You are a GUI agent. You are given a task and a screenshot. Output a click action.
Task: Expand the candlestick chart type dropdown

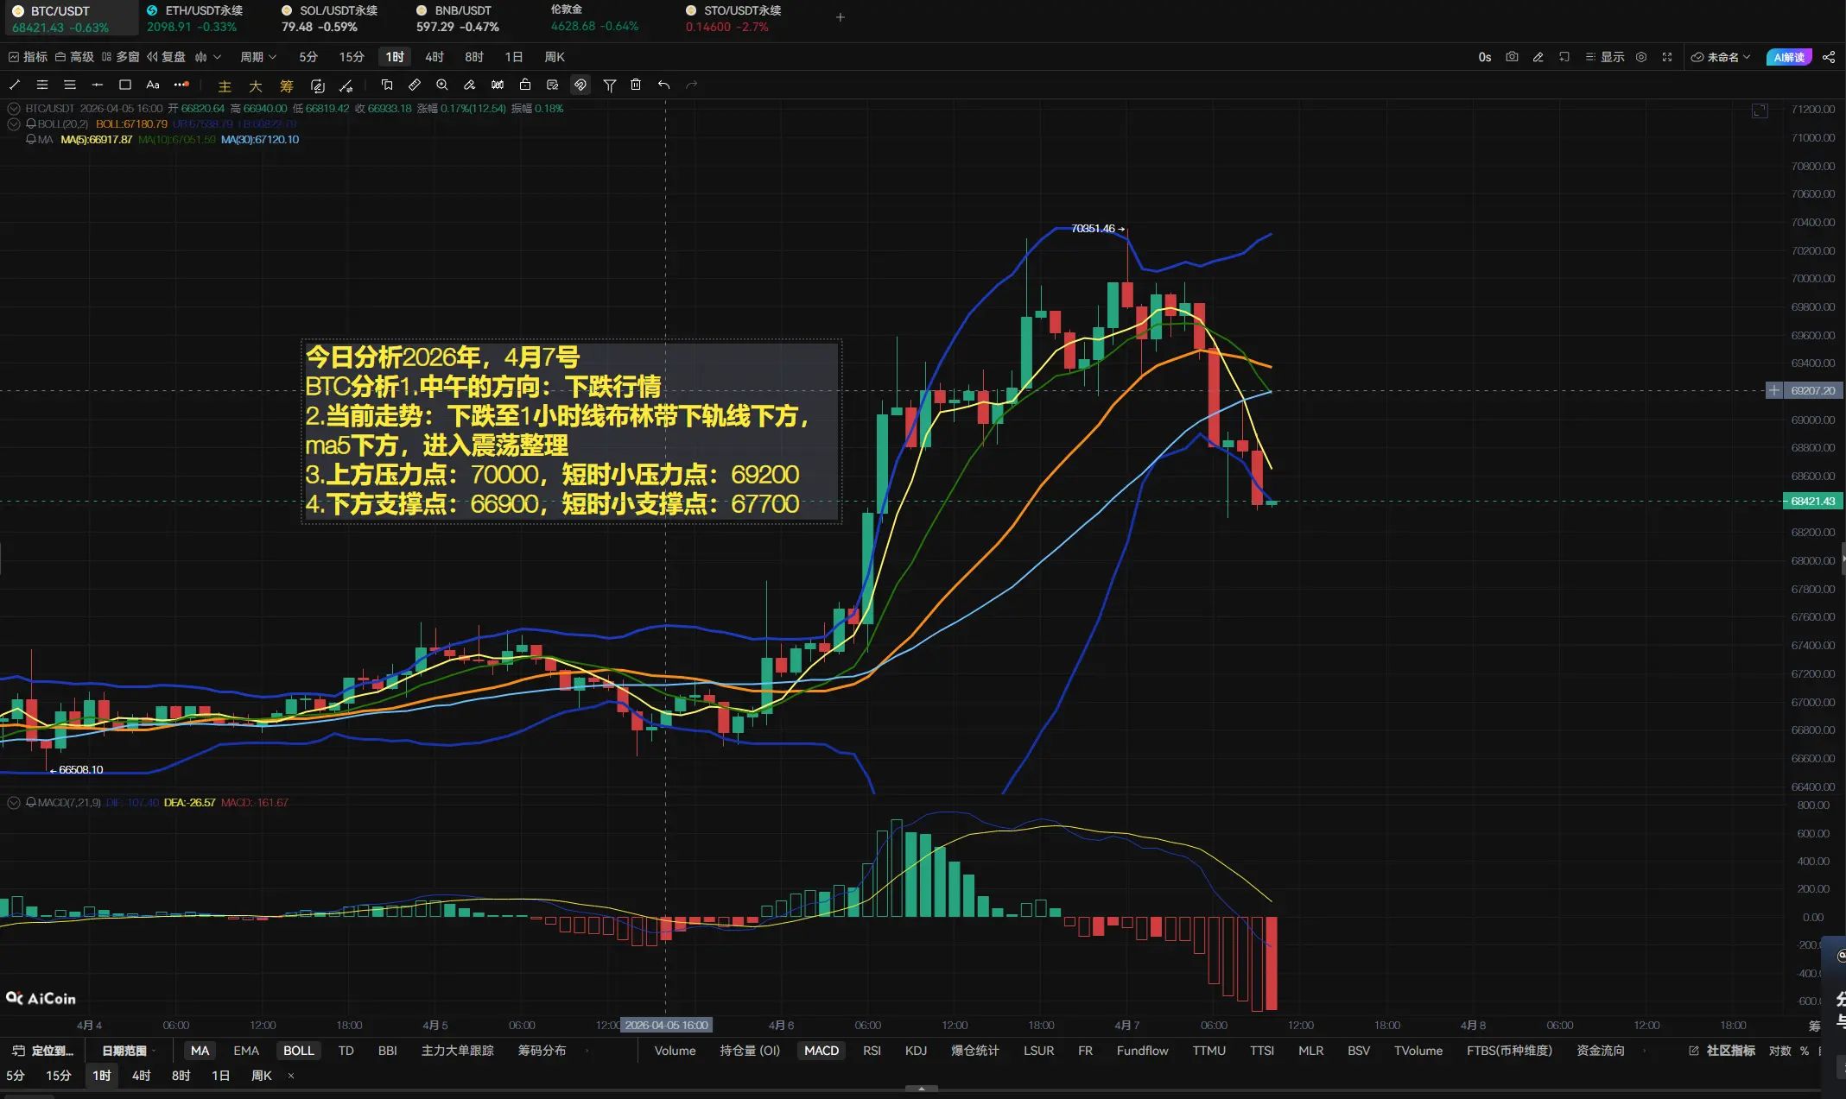(x=208, y=57)
